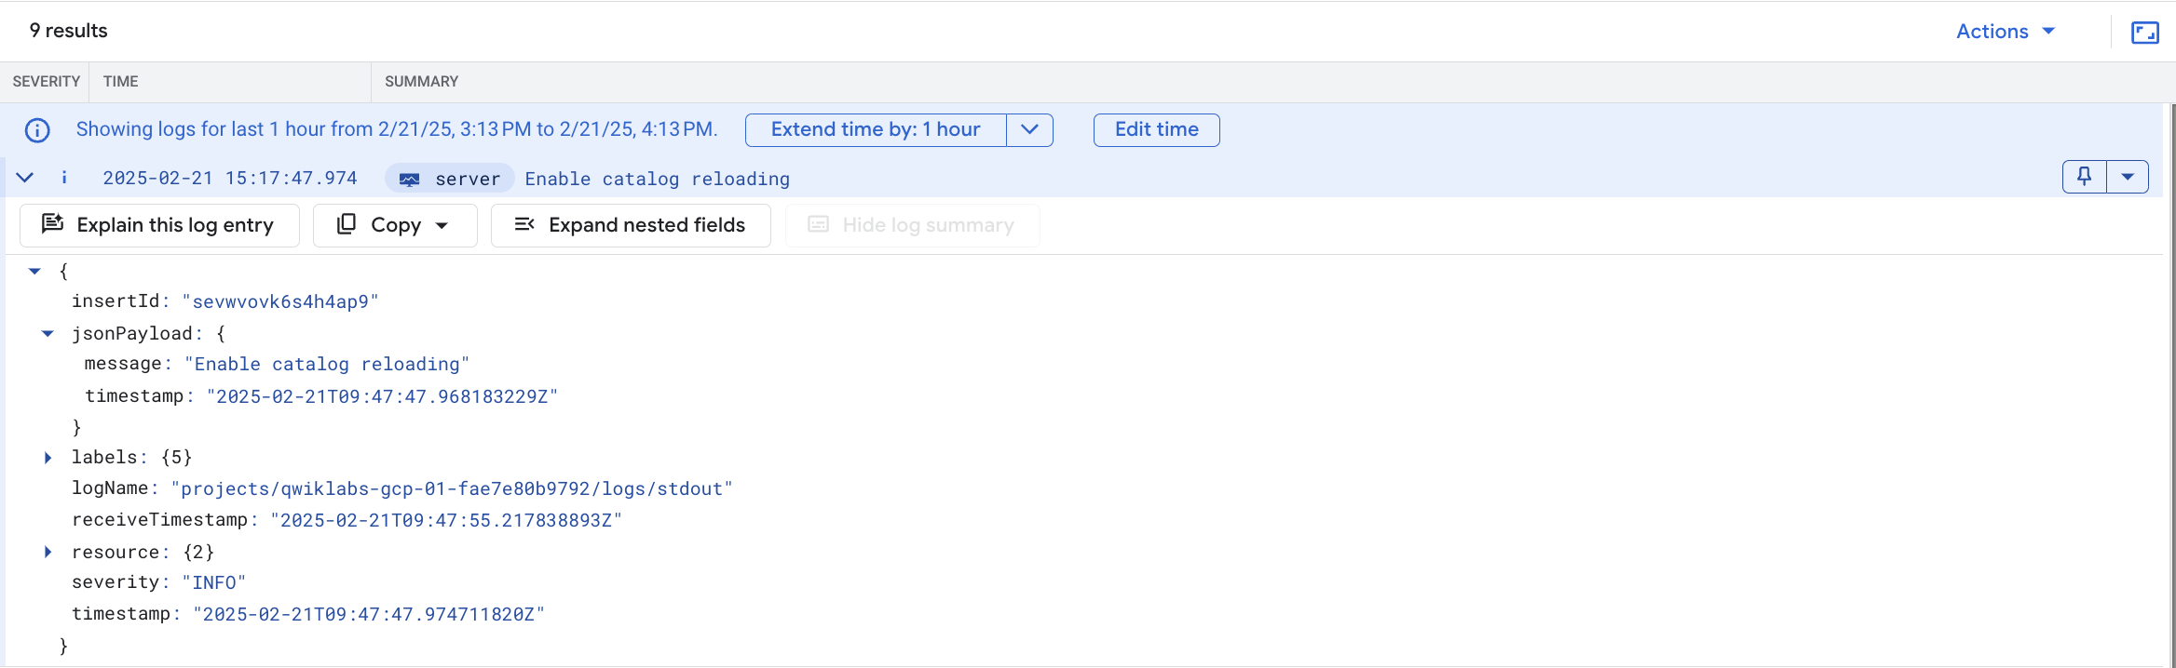The image size is (2176, 668).
Task: Click the message value "Enable catalog reloading"
Action: click(327, 365)
